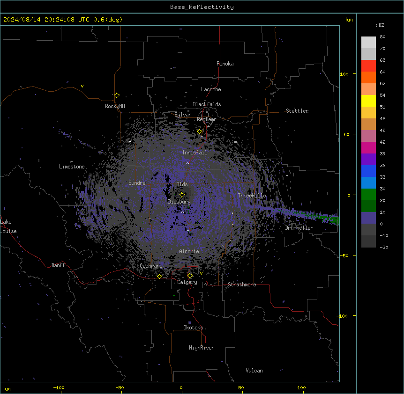
Task: Click the asterisk marker above Limestone label
Action: [72, 162]
